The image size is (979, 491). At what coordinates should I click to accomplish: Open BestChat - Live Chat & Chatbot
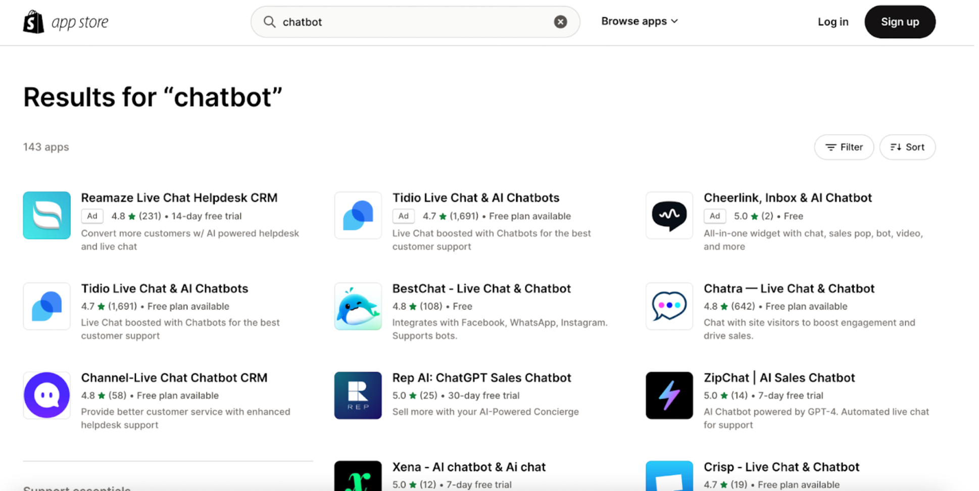tap(481, 288)
